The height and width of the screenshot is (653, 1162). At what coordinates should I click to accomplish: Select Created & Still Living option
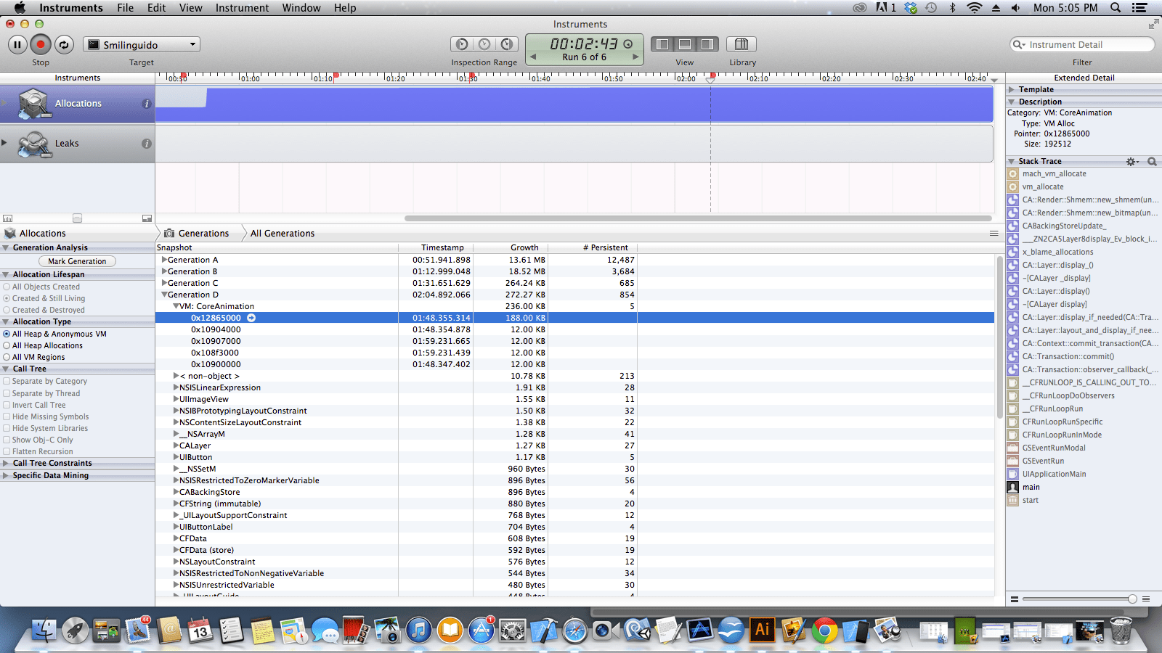7,298
